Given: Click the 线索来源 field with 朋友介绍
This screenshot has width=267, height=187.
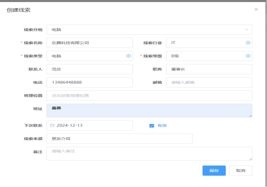Looking at the screenshot, I should pyautogui.click(x=119, y=139).
